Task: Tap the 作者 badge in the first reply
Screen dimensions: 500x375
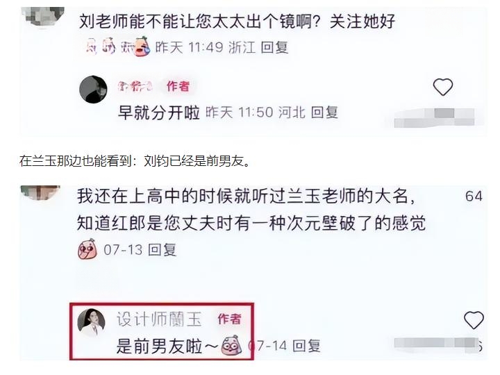Action: click(x=178, y=86)
